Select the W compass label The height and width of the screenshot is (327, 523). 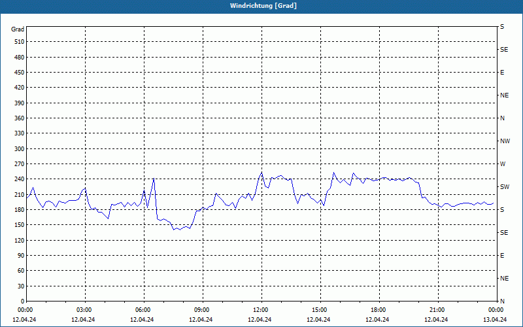tap(503, 164)
